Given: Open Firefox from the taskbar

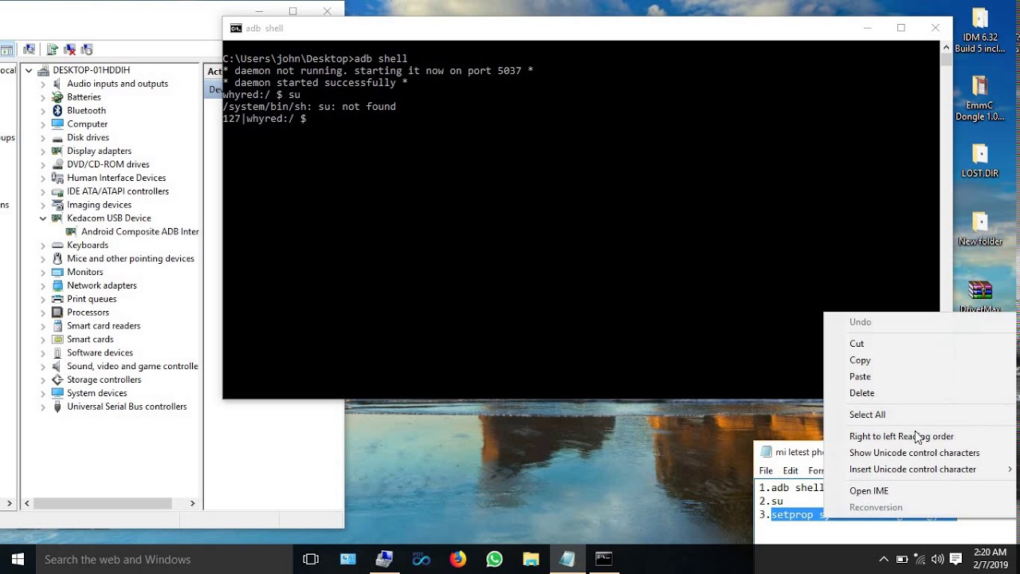Looking at the screenshot, I should 457,560.
